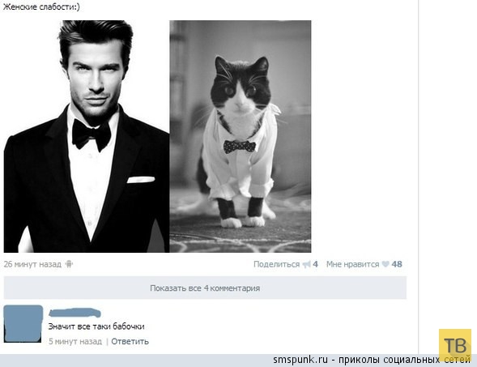The image size is (477, 367).
Task: Open the man in tuxedo photo
Action: (87, 136)
